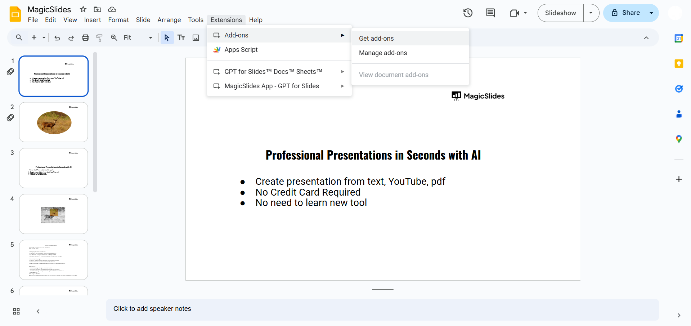Open version history clock icon

pos(468,13)
